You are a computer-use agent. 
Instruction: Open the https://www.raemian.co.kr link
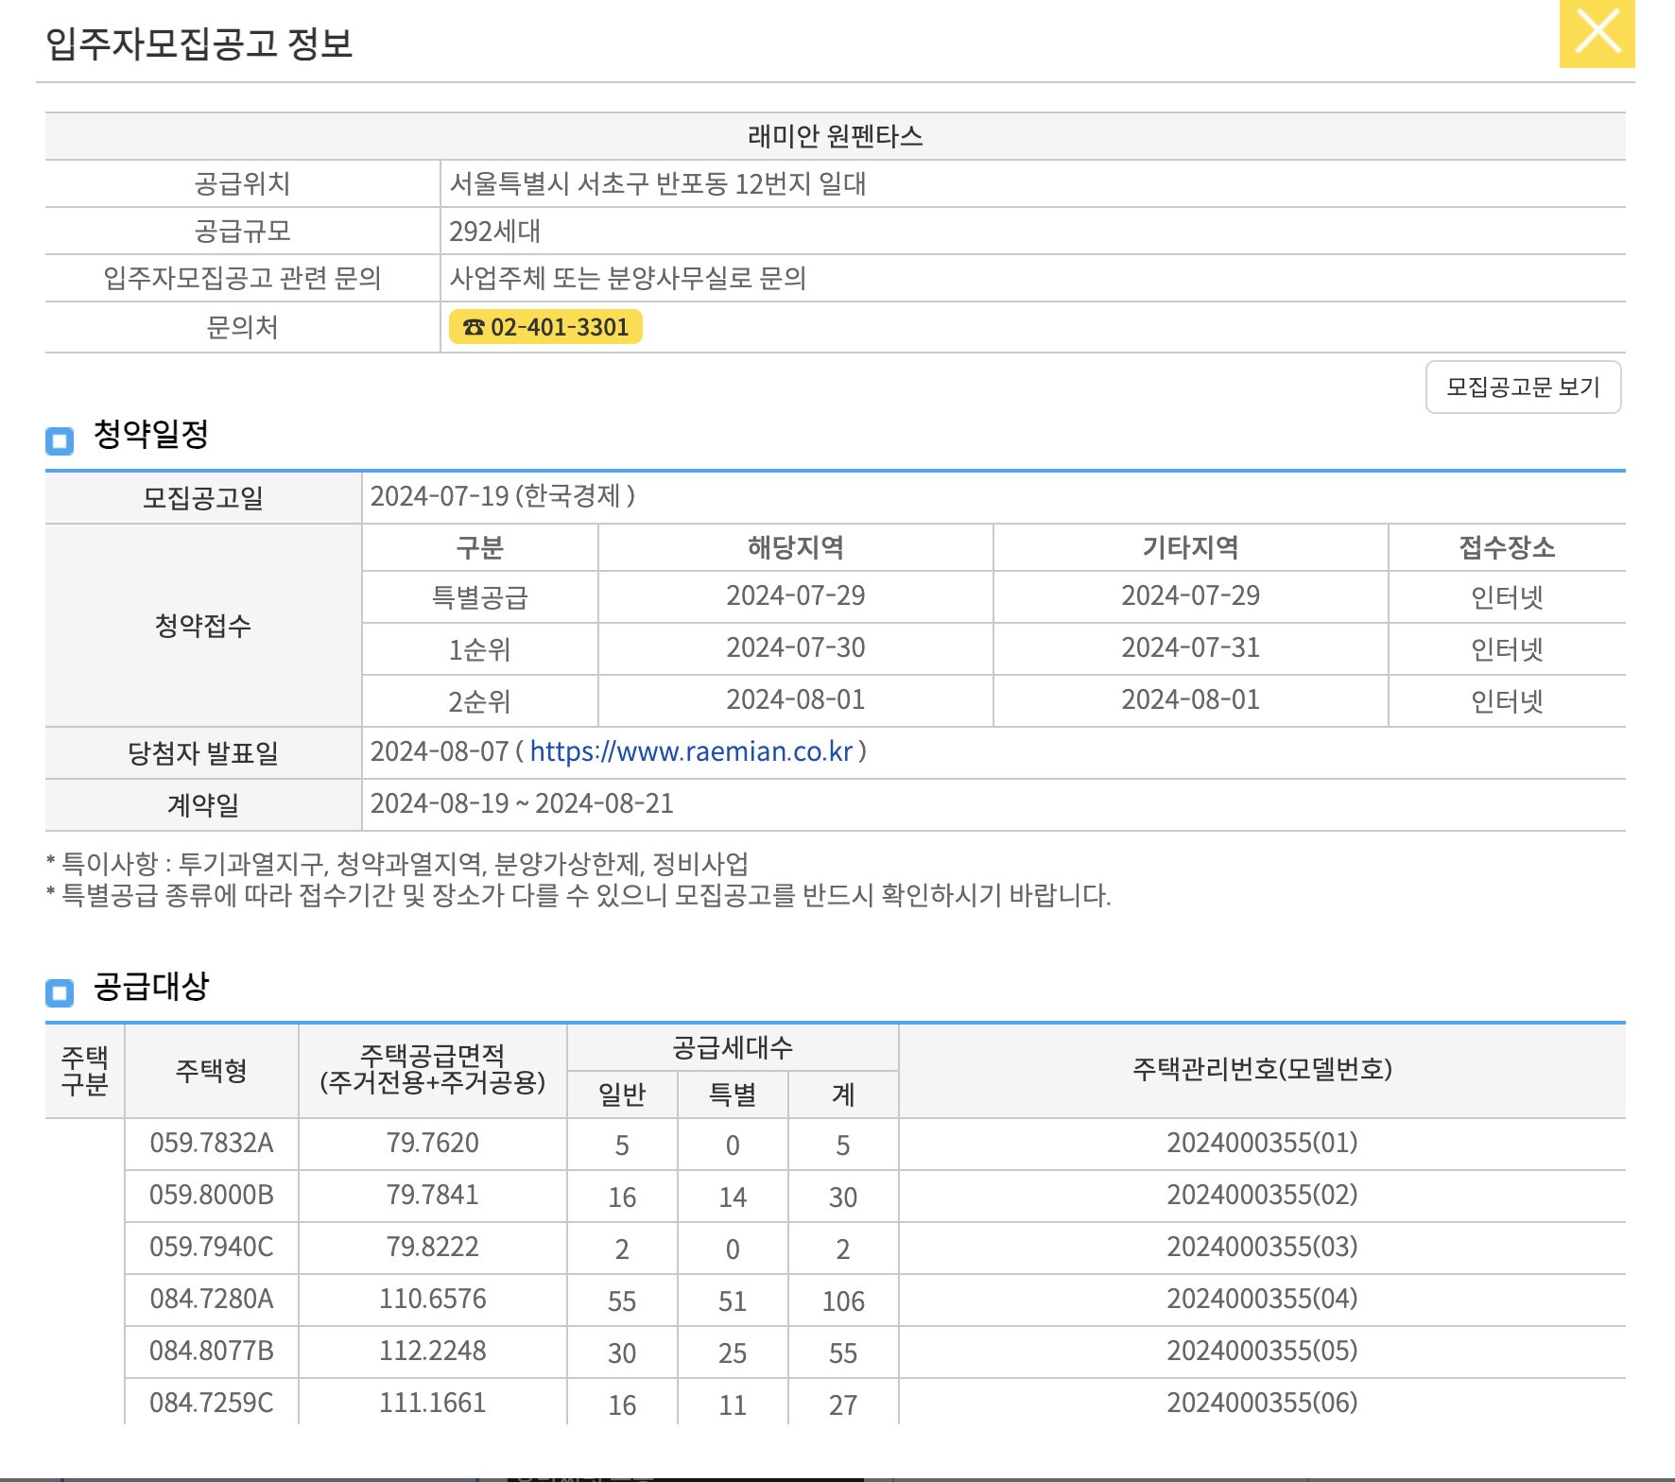tap(691, 751)
